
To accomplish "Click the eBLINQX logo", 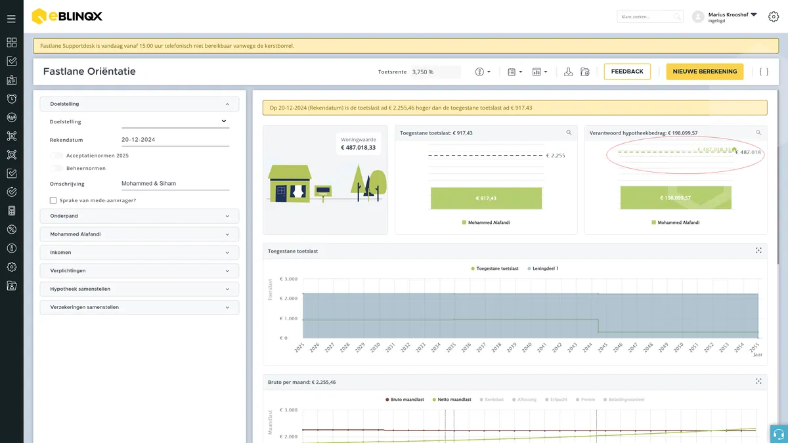I will [67, 16].
